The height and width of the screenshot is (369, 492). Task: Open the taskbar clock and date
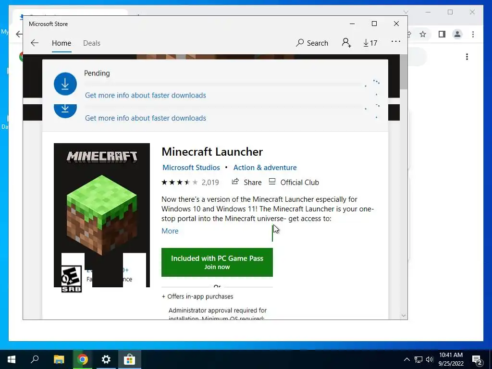click(451, 359)
